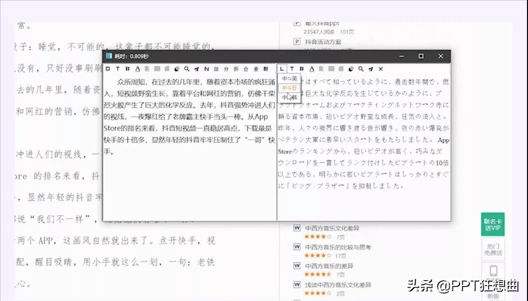Open the L language dropdown in right pane
This screenshot has width=528, height=301.
pos(282,69)
